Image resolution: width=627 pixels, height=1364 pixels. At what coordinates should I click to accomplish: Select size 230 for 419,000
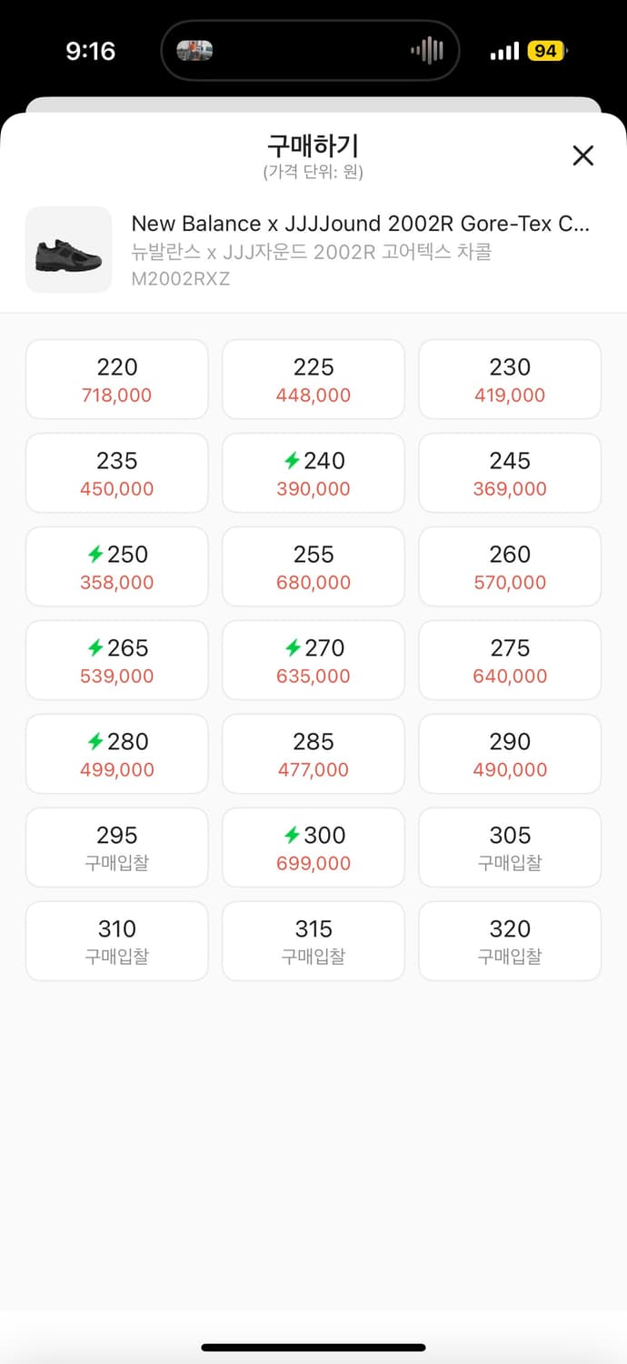(510, 379)
